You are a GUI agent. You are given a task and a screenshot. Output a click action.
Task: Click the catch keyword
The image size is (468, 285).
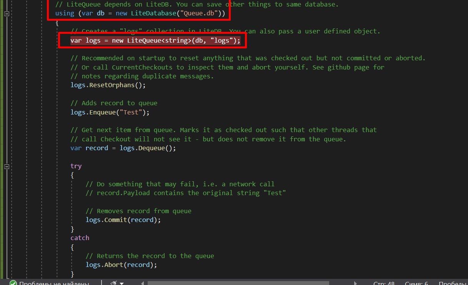pyautogui.click(x=80, y=238)
